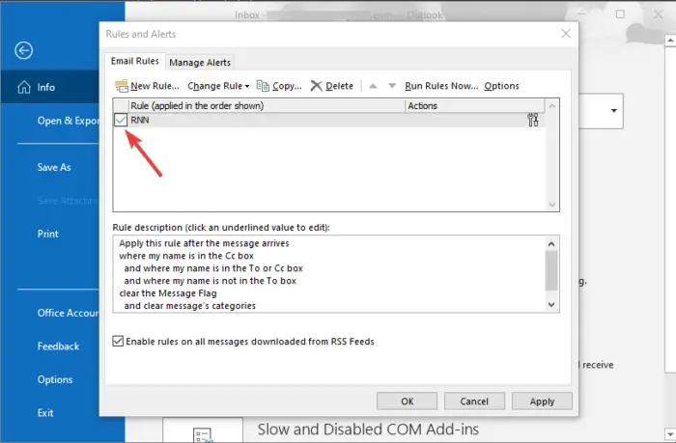Uncheck the RNN rule checkbox
The height and width of the screenshot is (443, 676).
(121, 120)
